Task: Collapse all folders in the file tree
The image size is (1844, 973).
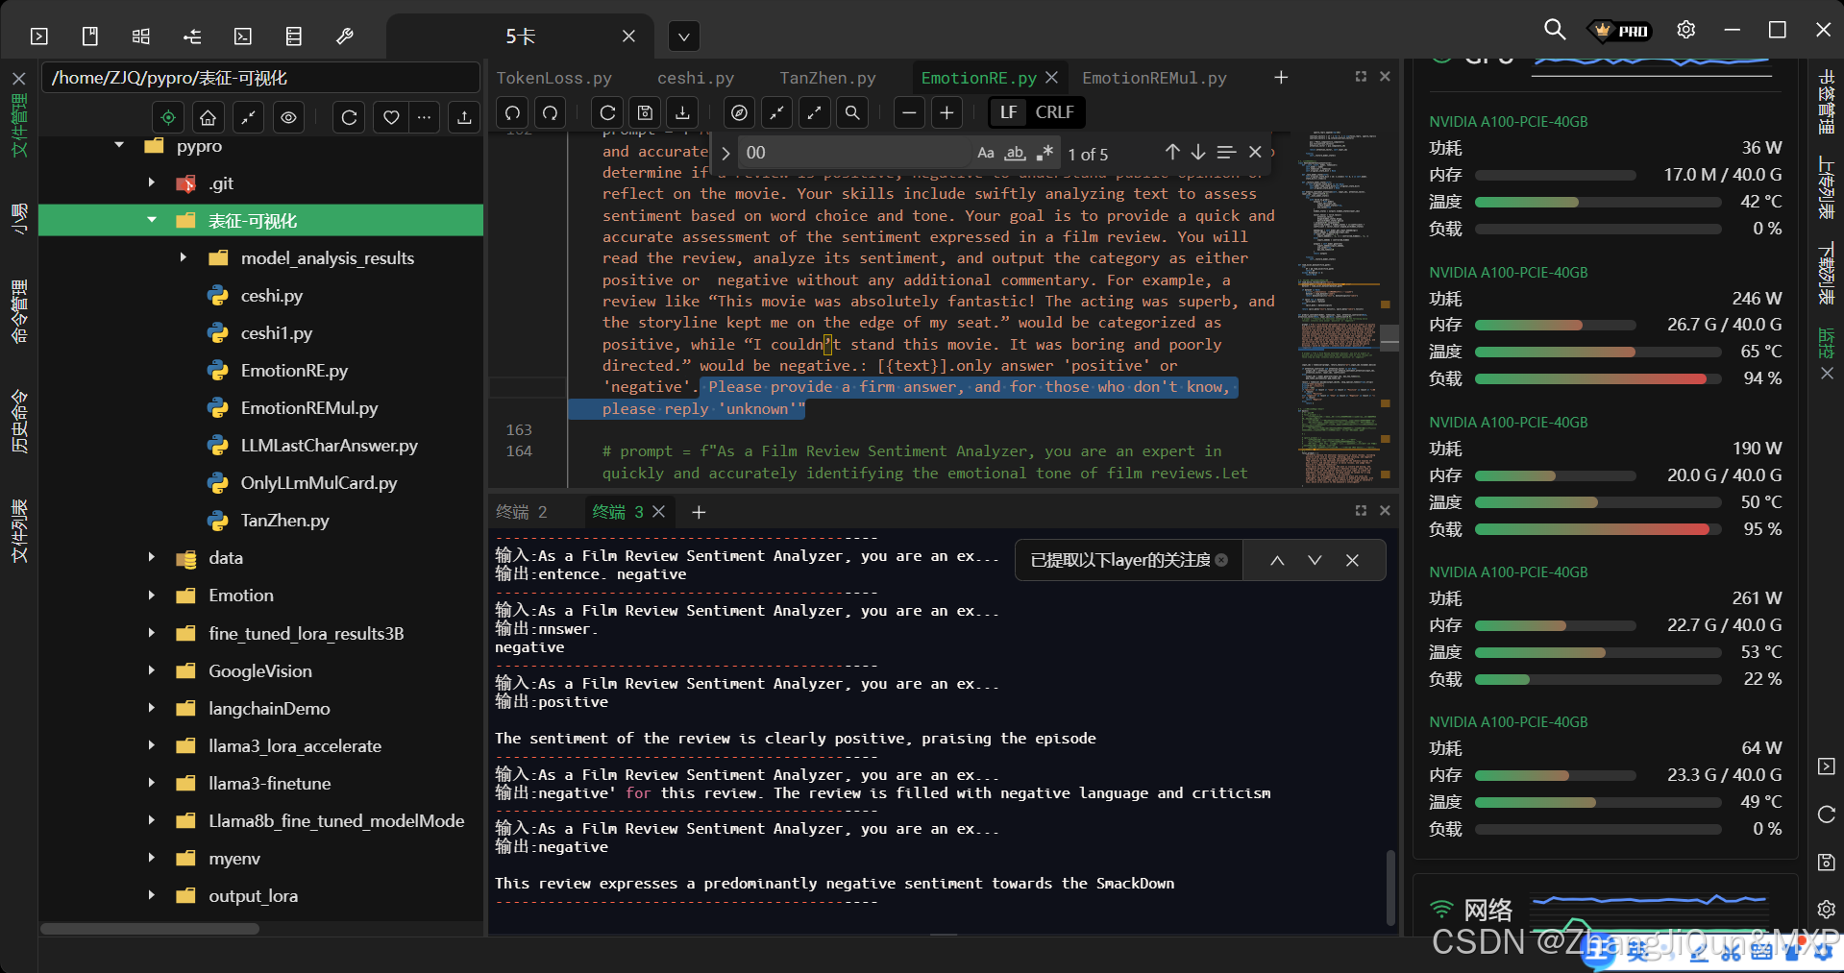Action: 249,117
